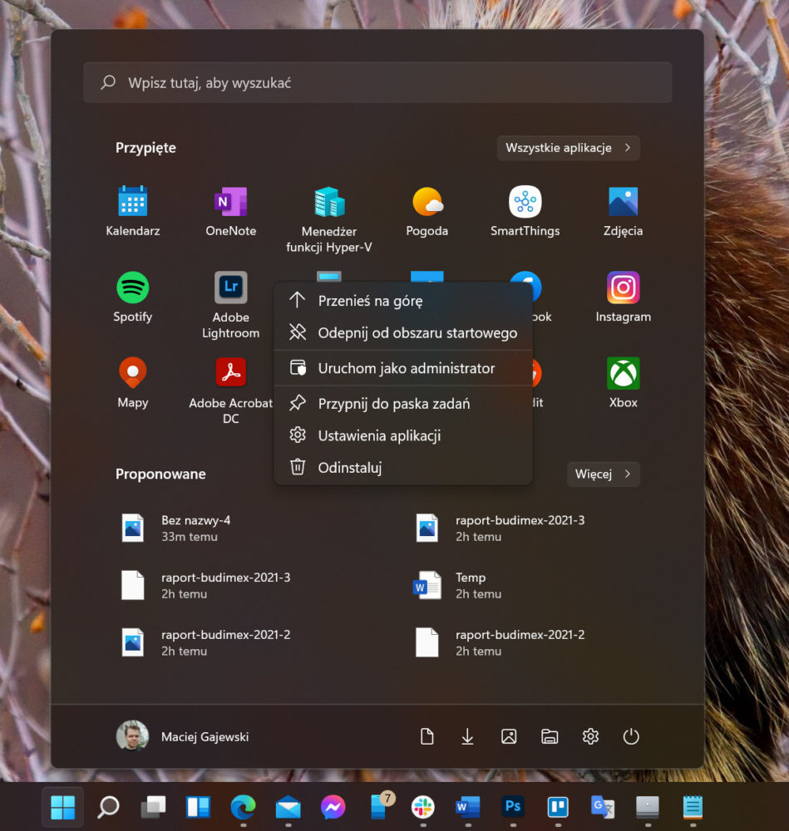Launch Adobe Acrobat DC
This screenshot has width=789, height=831.
point(230,391)
